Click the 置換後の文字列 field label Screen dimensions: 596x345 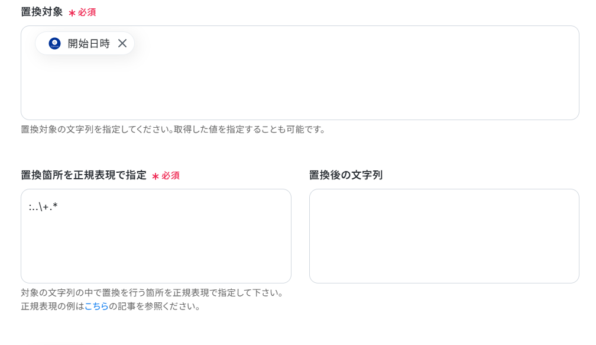[x=345, y=175]
